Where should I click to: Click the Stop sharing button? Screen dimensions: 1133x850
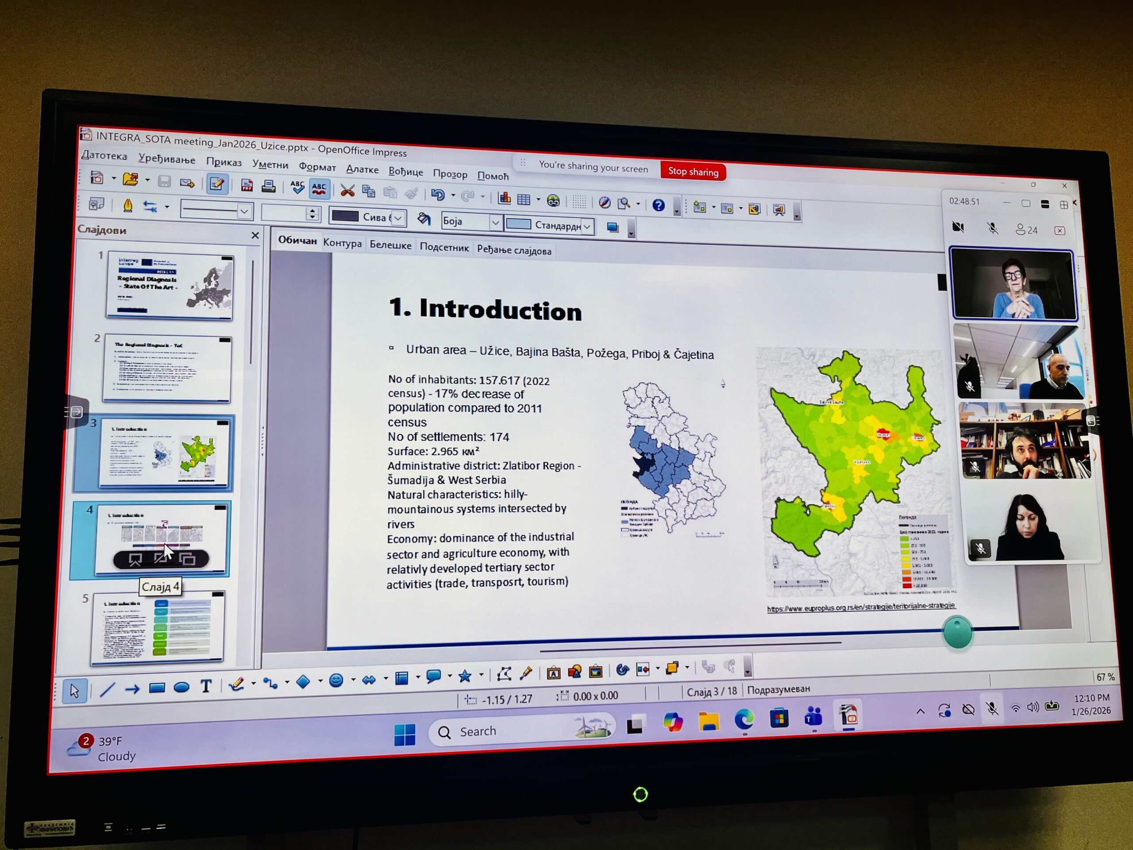[x=693, y=172]
